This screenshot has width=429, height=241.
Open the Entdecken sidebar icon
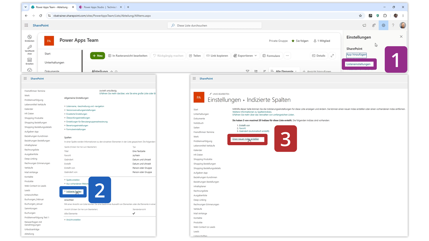29,38
